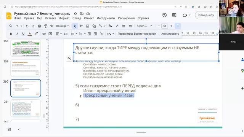Select the text box tool

point(81,26)
